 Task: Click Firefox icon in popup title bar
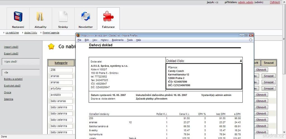[x=78, y=35]
